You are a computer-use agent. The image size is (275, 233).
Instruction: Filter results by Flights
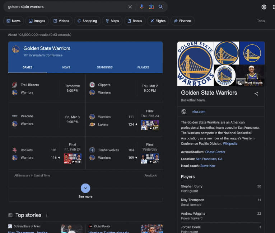[x=158, y=21]
